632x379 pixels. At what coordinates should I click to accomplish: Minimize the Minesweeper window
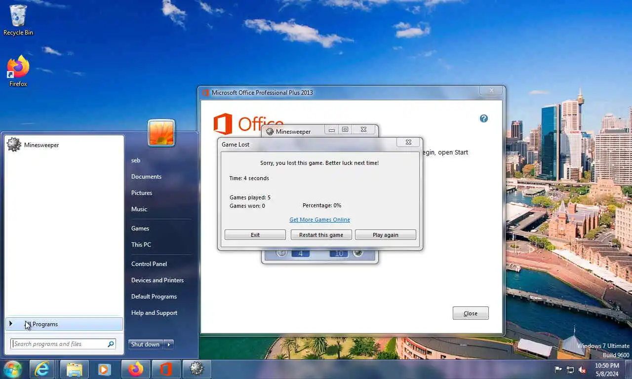pos(332,130)
